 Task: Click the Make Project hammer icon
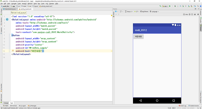(x=160, y=6)
